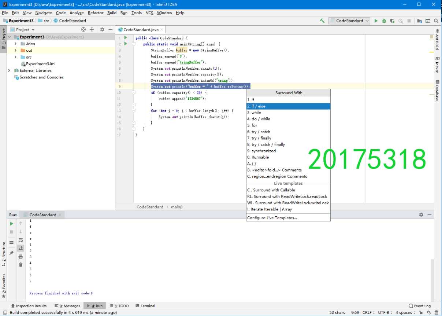
Task: Click Configure Live Templates...
Action: tap(289, 218)
